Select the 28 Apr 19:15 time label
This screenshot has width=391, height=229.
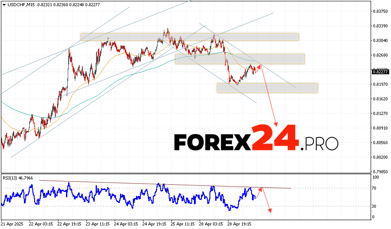240,224
